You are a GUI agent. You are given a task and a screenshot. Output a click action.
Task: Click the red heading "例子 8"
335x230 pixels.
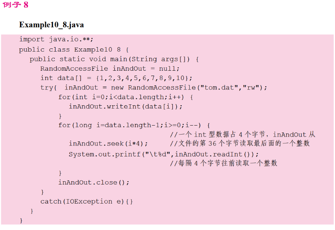pos(16,5)
